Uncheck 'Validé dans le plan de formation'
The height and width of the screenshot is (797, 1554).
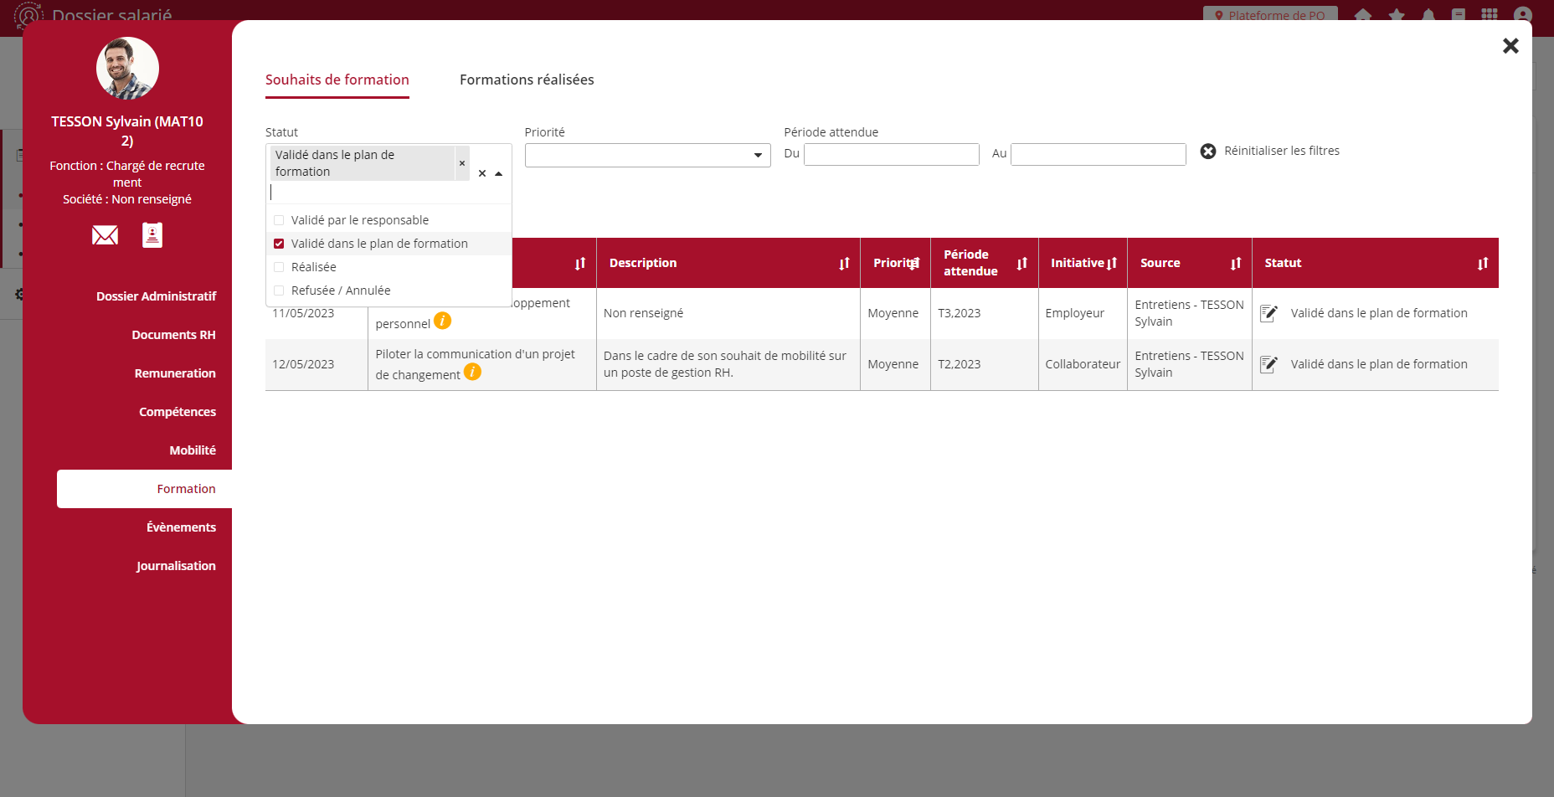pos(280,244)
